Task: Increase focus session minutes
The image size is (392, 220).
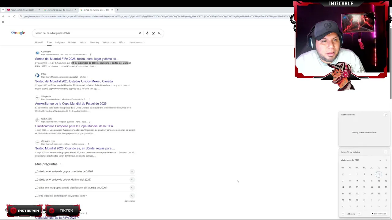Action: (359, 214)
